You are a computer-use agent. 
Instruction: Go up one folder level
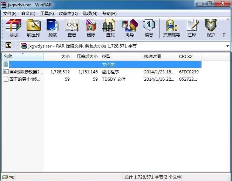(8, 45)
